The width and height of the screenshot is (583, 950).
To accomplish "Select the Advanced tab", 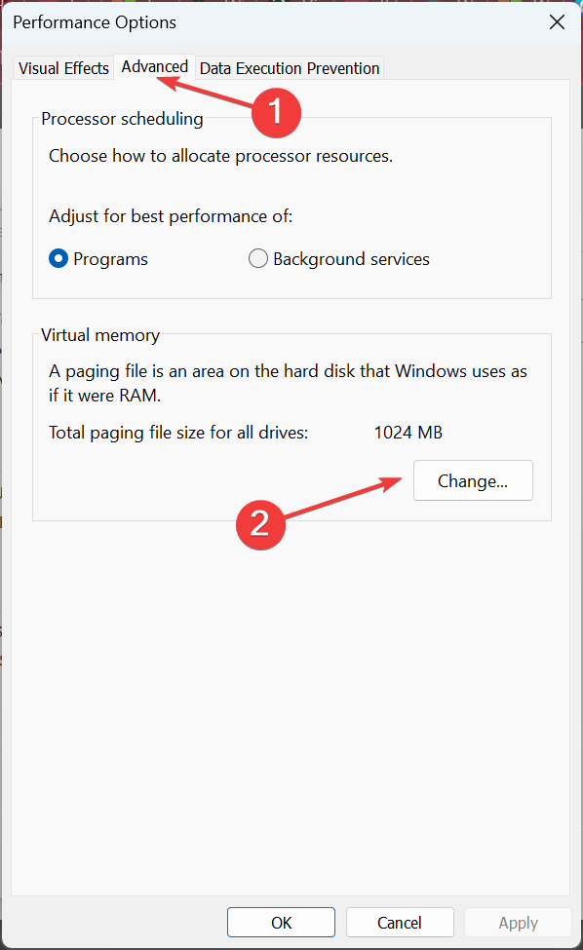I will [x=155, y=66].
